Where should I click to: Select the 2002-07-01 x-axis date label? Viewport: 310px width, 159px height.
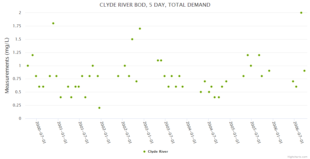pos(126,132)
